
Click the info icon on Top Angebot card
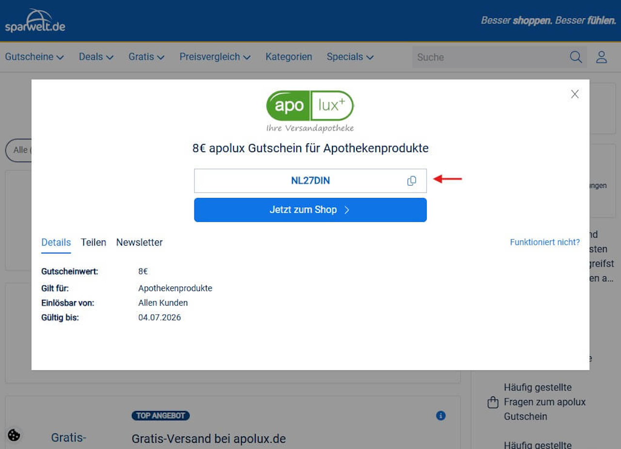pos(441,416)
